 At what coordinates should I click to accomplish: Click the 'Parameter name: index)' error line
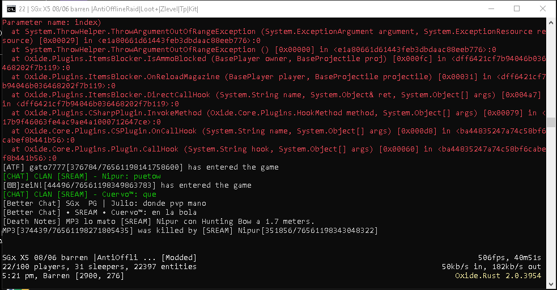[52, 23]
